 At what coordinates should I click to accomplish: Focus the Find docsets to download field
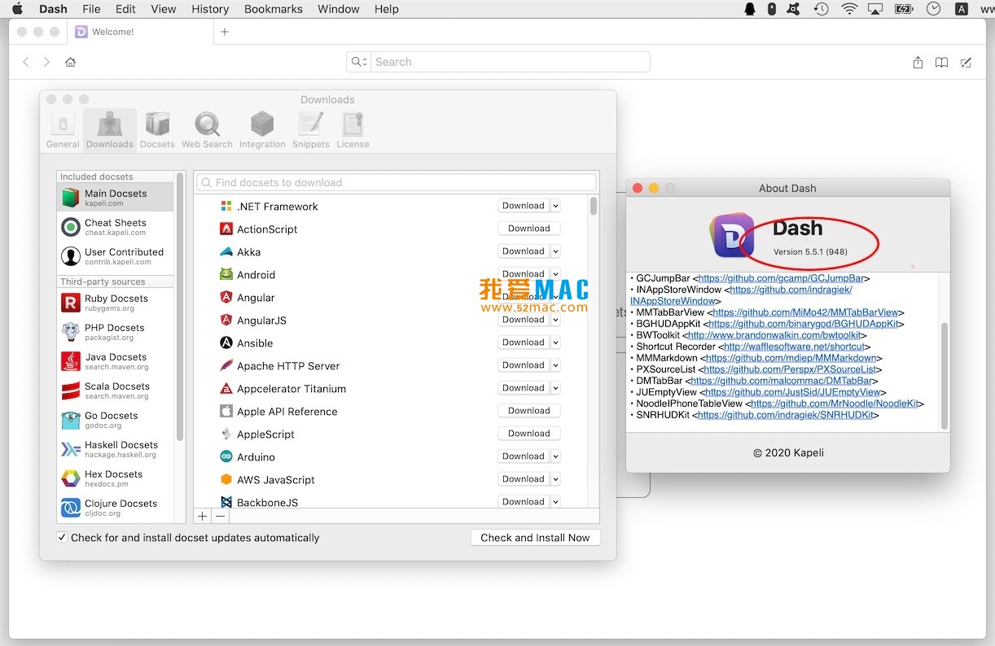point(397,182)
